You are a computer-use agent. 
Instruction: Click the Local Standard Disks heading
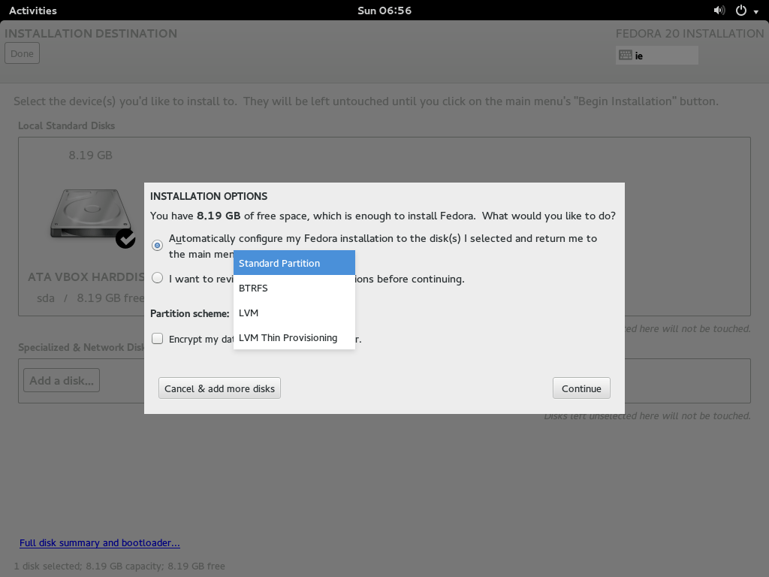67,125
